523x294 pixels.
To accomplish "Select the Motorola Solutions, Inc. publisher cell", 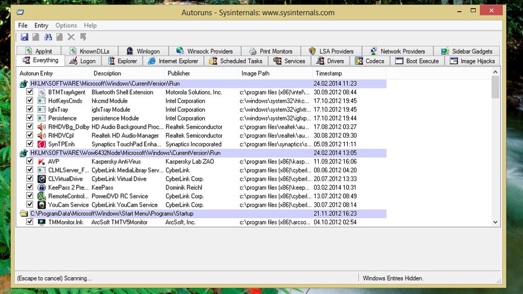I will [x=194, y=92].
